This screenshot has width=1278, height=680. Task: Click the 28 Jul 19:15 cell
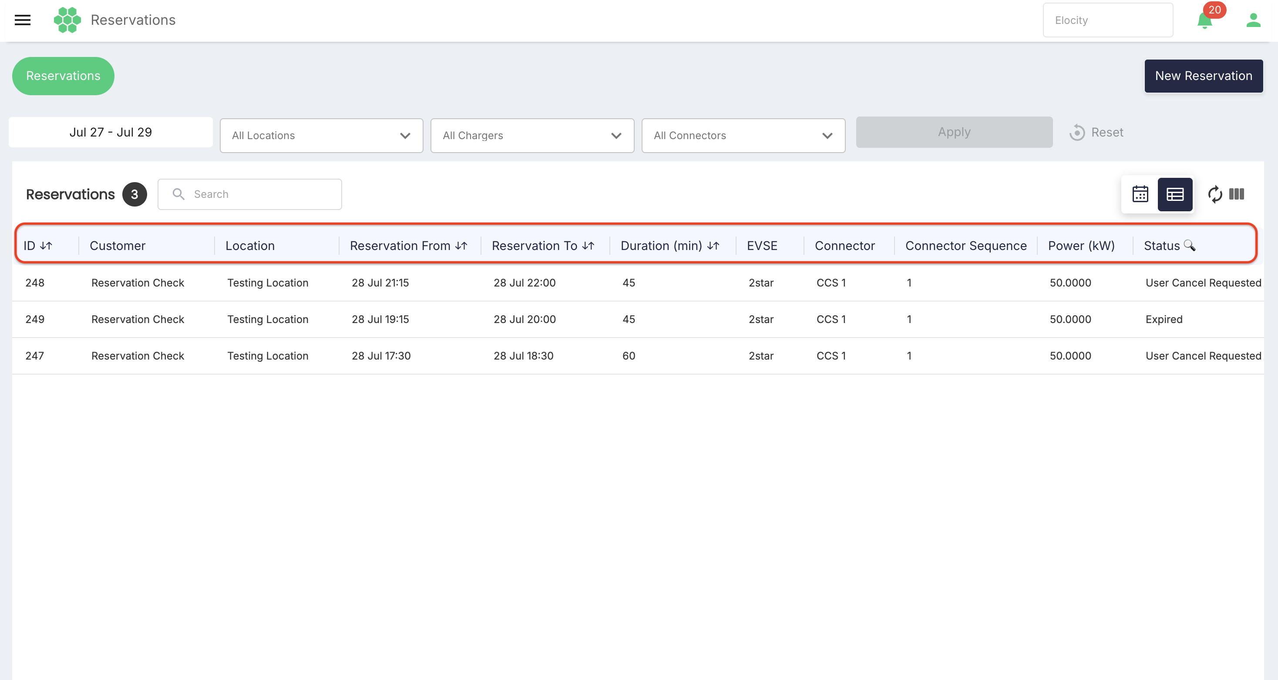pos(380,319)
